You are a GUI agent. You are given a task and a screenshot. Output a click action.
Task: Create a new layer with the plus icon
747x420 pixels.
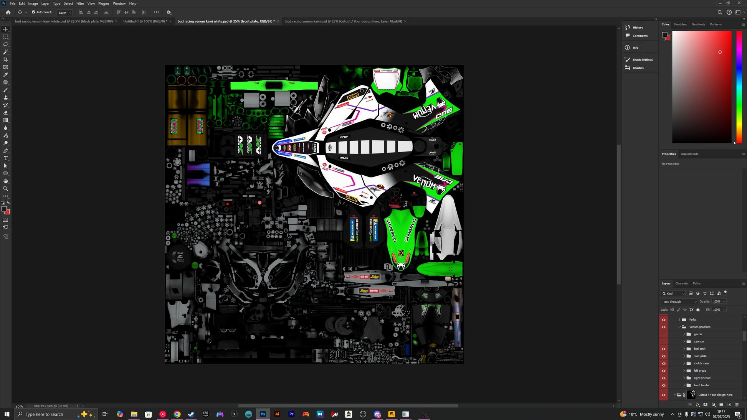tap(729, 404)
